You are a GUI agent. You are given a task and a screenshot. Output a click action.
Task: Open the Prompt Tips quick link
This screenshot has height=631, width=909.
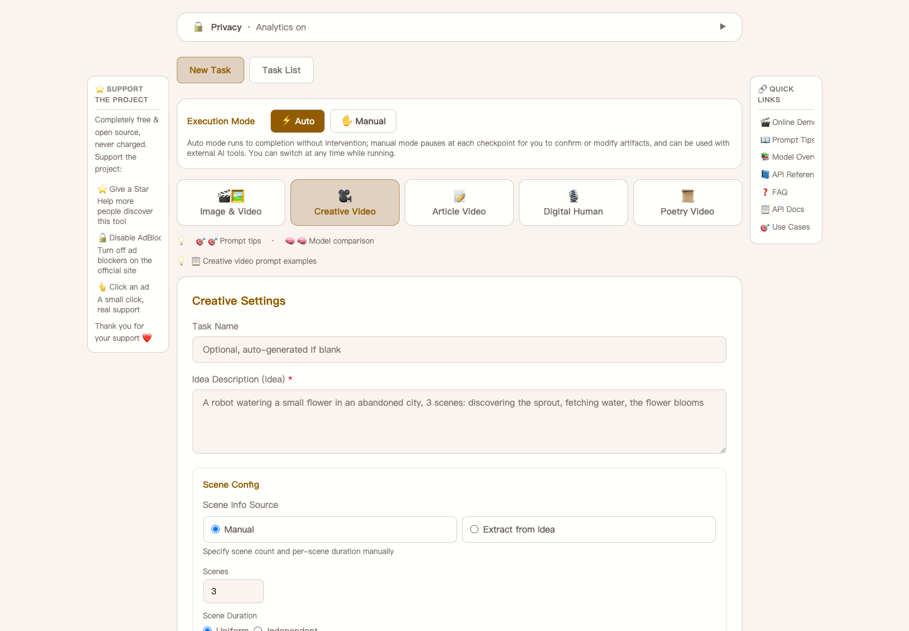tap(787, 140)
